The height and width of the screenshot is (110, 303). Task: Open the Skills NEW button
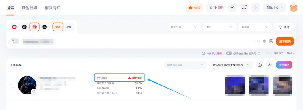coord(216,8)
